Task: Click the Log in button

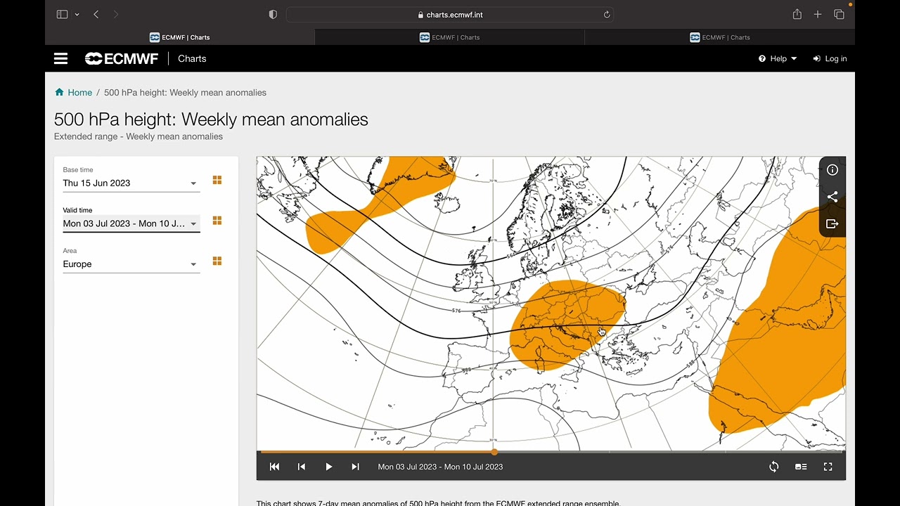Action: click(x=830, y=59)
